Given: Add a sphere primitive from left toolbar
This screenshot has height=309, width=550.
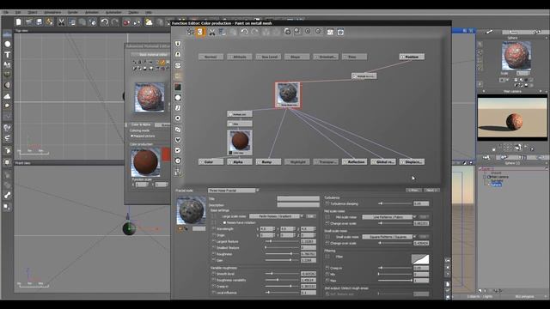Looking at the screenshot, I should [x=7, y=44].
